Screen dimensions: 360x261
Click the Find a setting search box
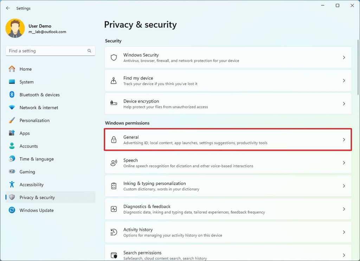pyautogui.click(x=50, y=51)
